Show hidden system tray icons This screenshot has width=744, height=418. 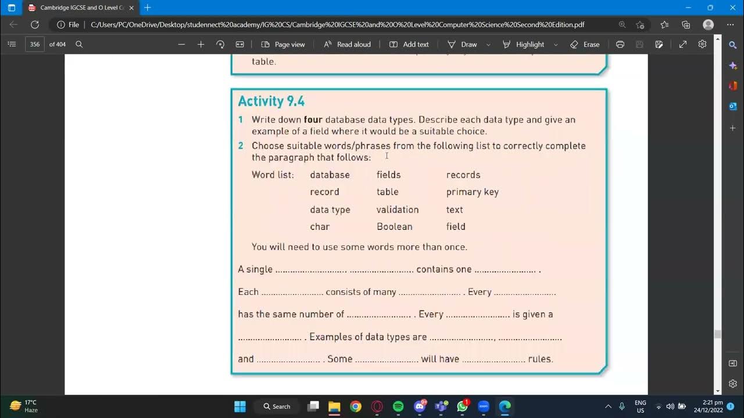pos(608,406)
